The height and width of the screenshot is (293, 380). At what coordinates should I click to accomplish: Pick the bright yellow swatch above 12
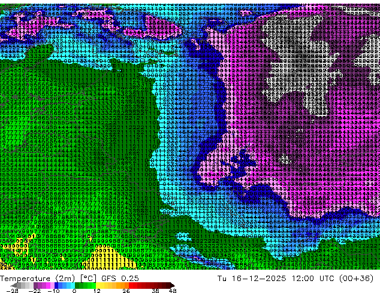98,285
